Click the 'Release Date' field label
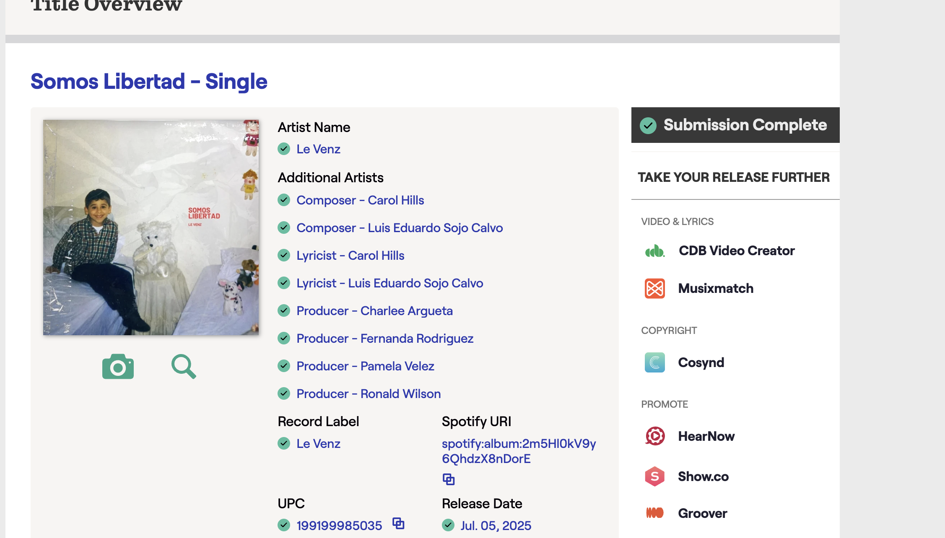The width and height of the screenshot is (945, 538). 482,504
